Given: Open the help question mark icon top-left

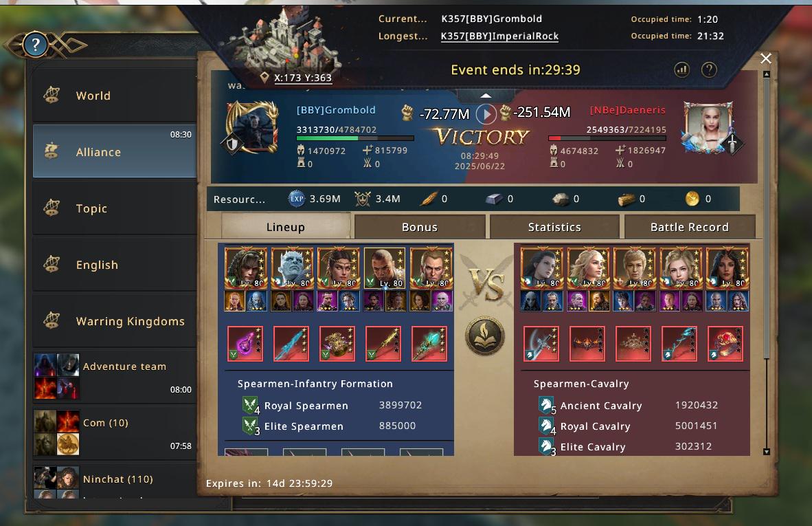Looking at the screenshot, I should pos(35,45).
